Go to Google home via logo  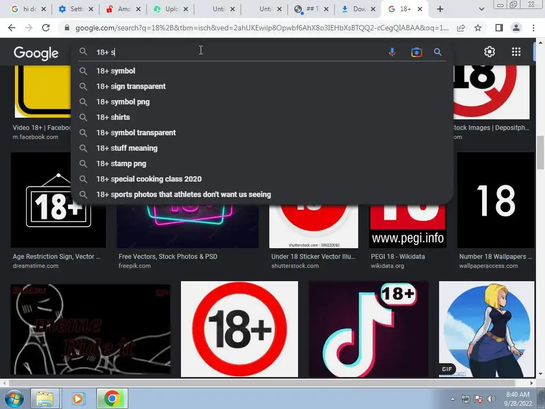[x=36, y=53]
